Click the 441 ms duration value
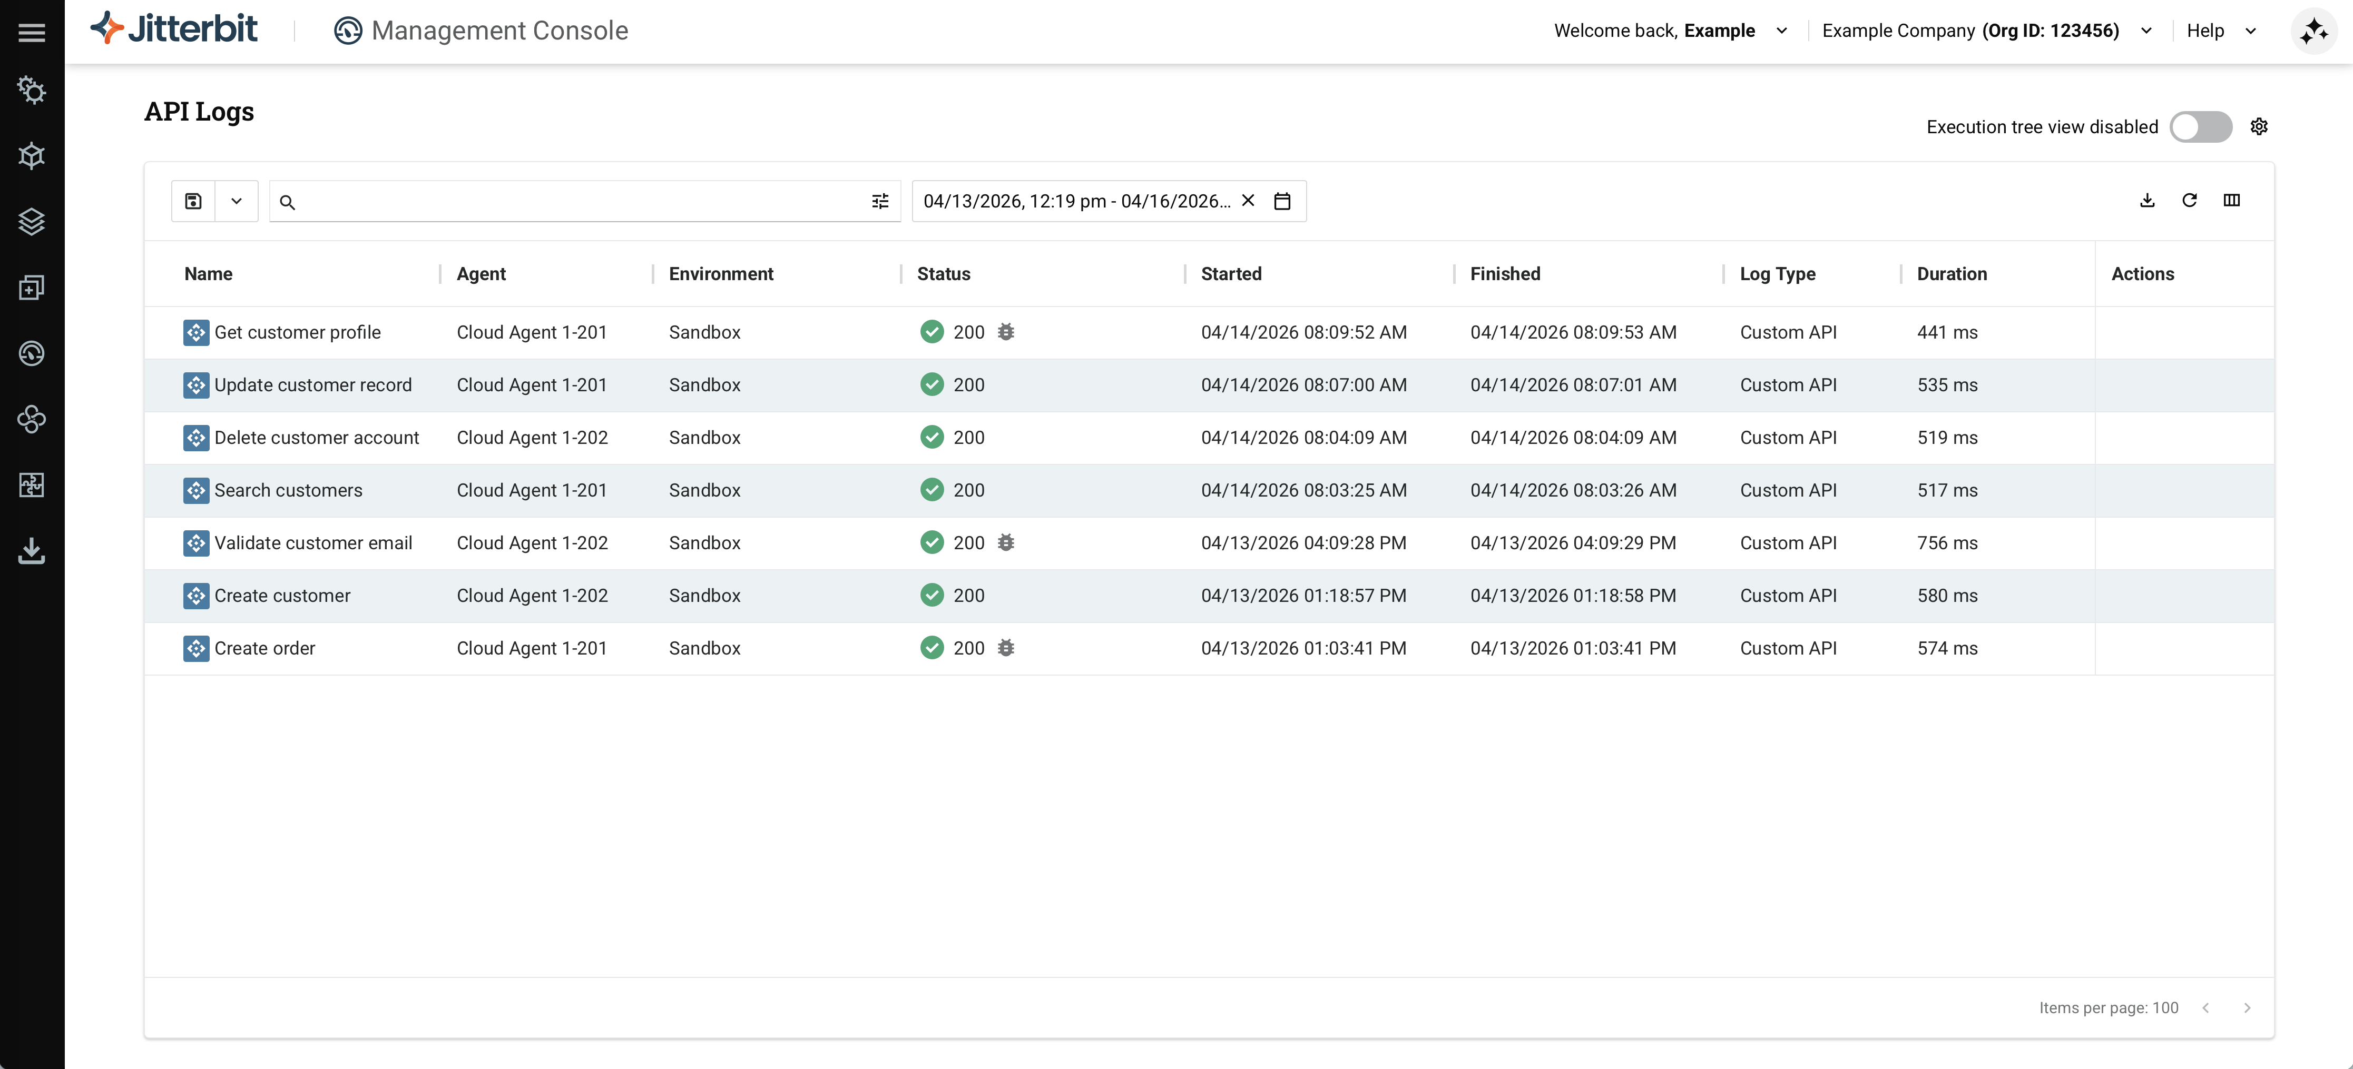Screen dimensions: 2353x1069 coord(1947,332)
